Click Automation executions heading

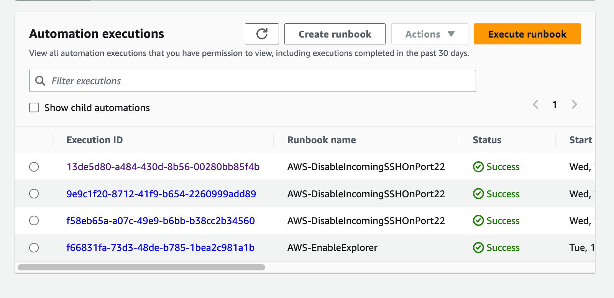click(97, 34)
